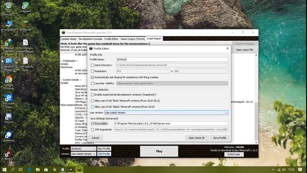307x173 pixels.
Task: Switch to the Profile Editor tab
Action: point(111,39)
